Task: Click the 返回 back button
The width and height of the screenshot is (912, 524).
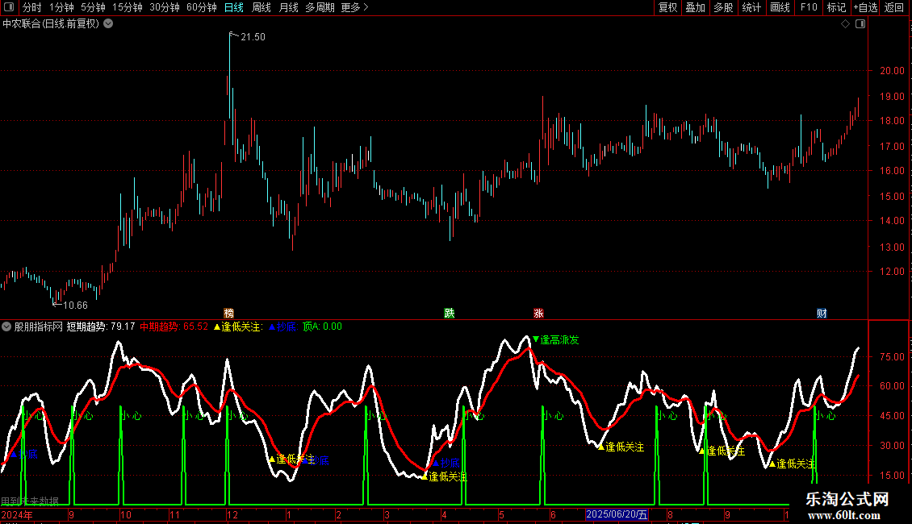Action: point(894,7)
